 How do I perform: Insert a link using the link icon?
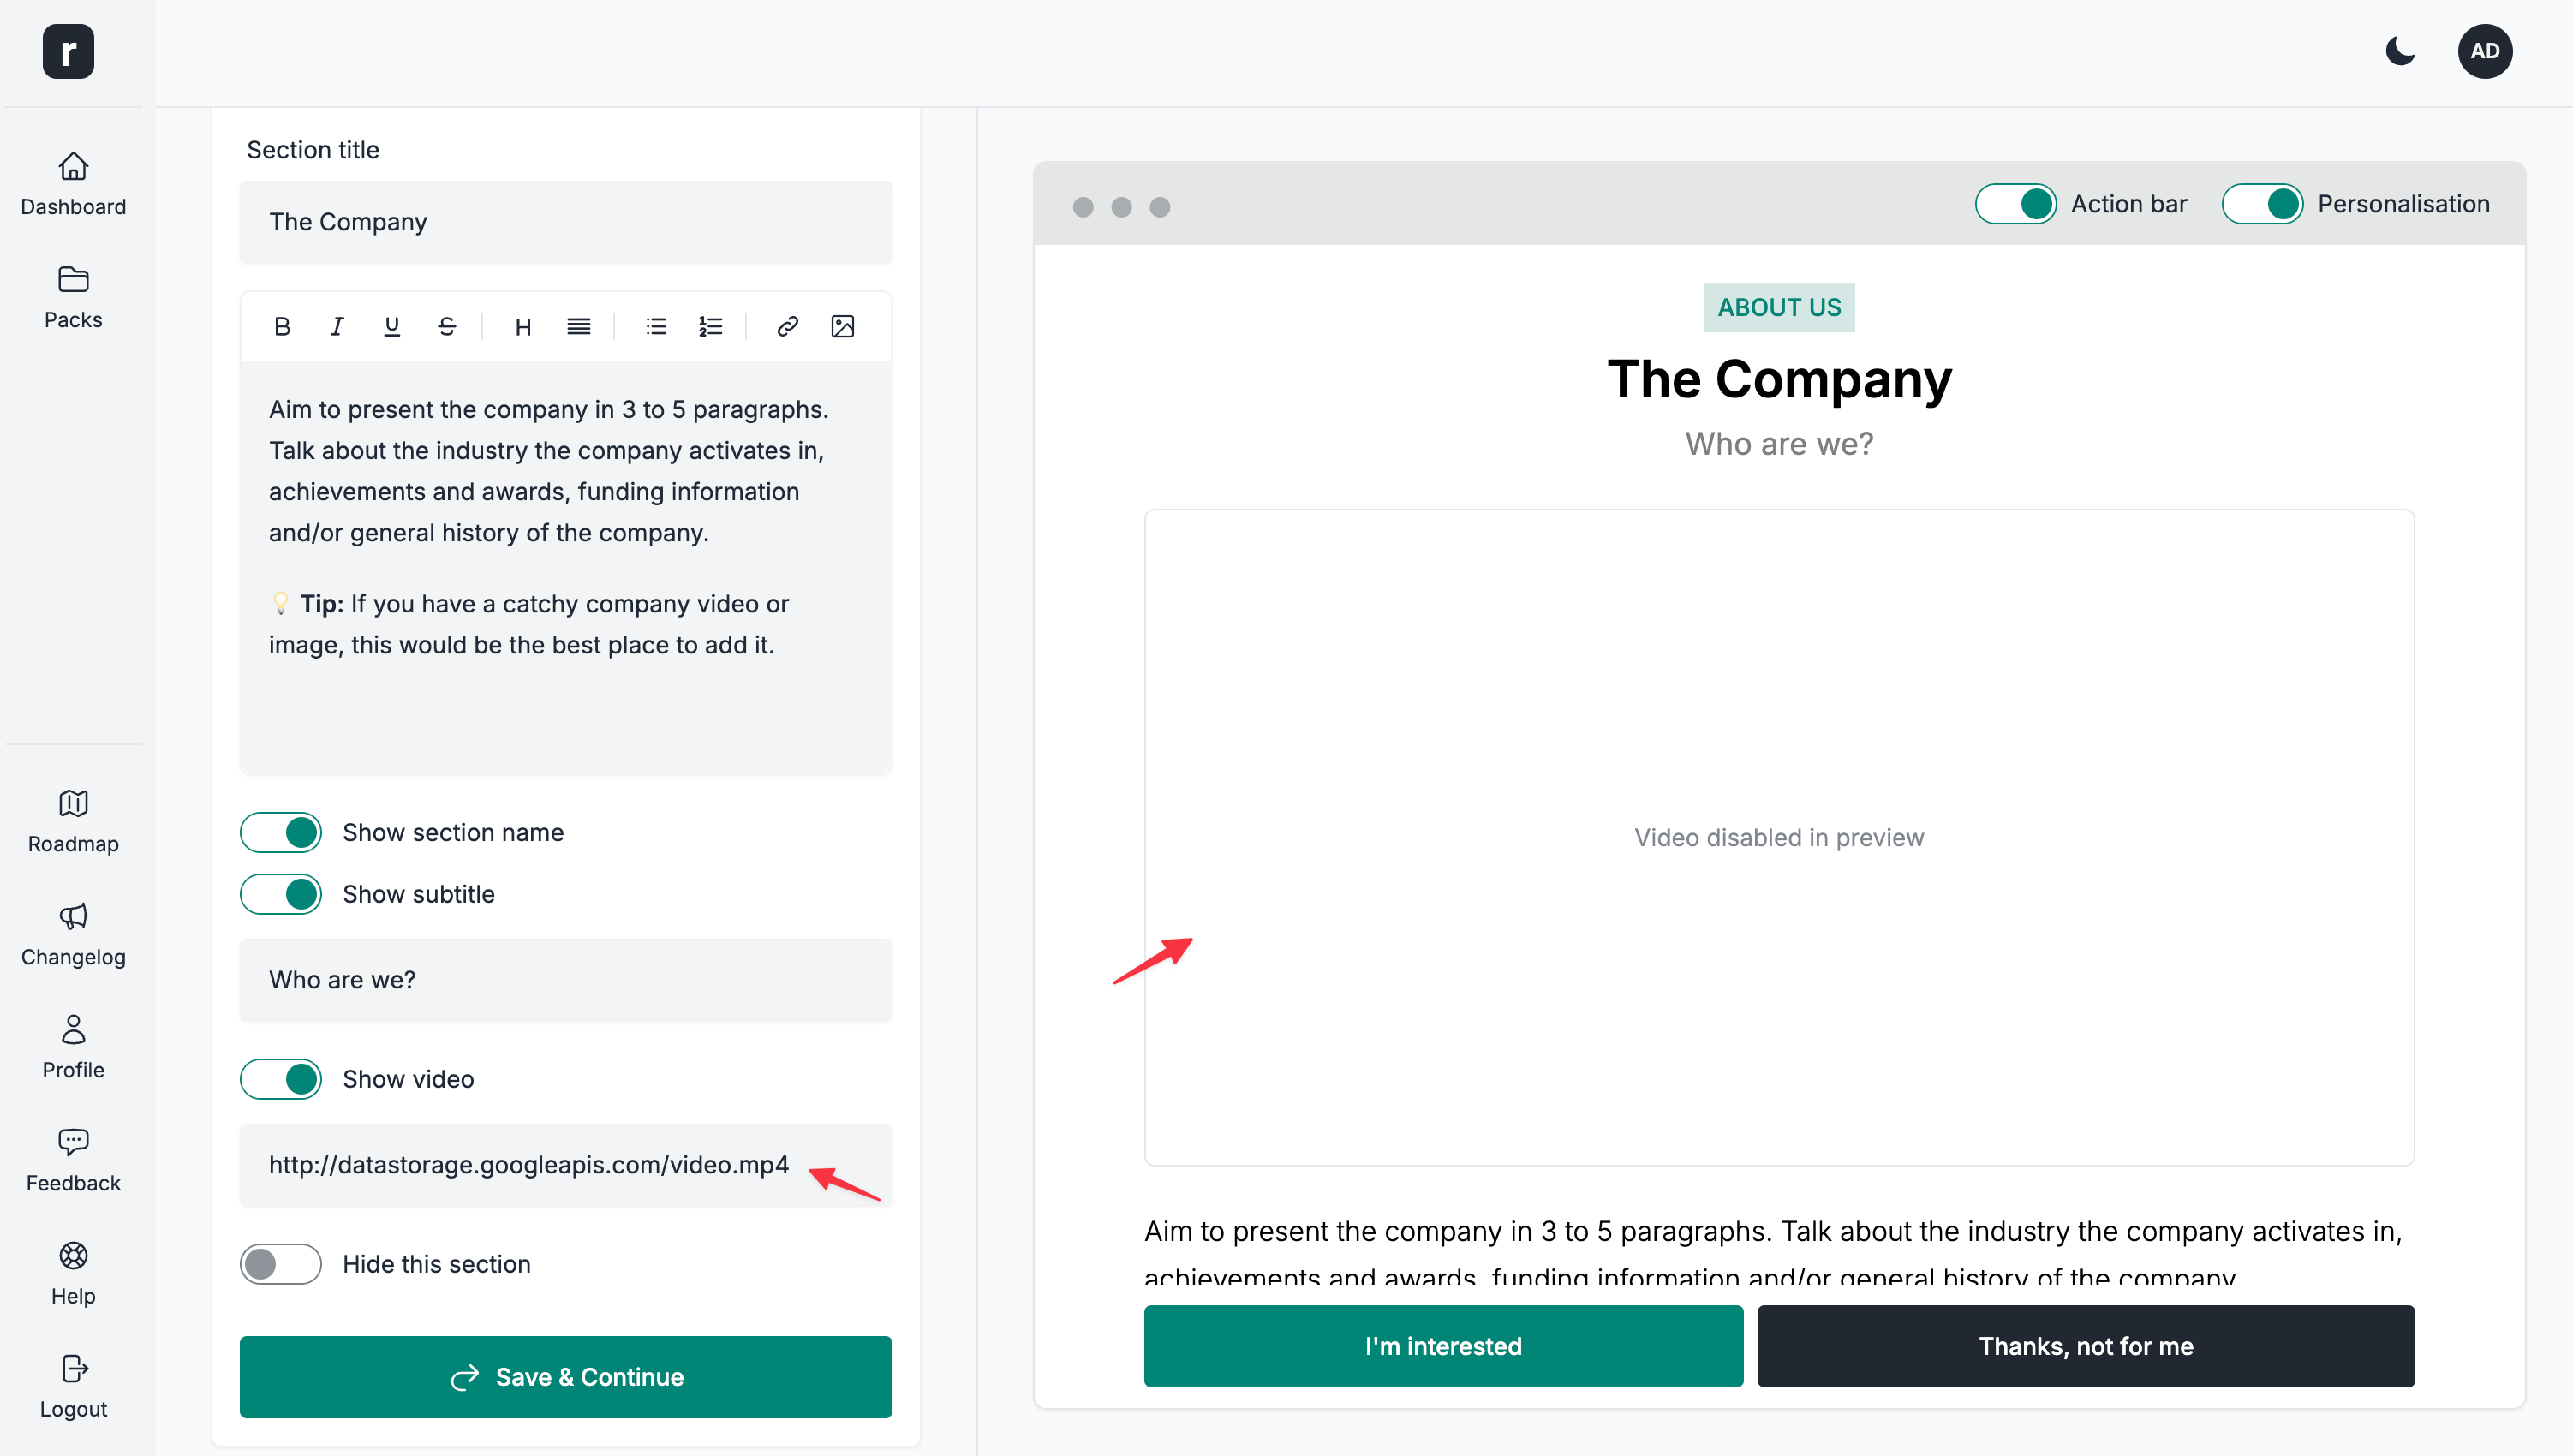(x=787, y=326)
